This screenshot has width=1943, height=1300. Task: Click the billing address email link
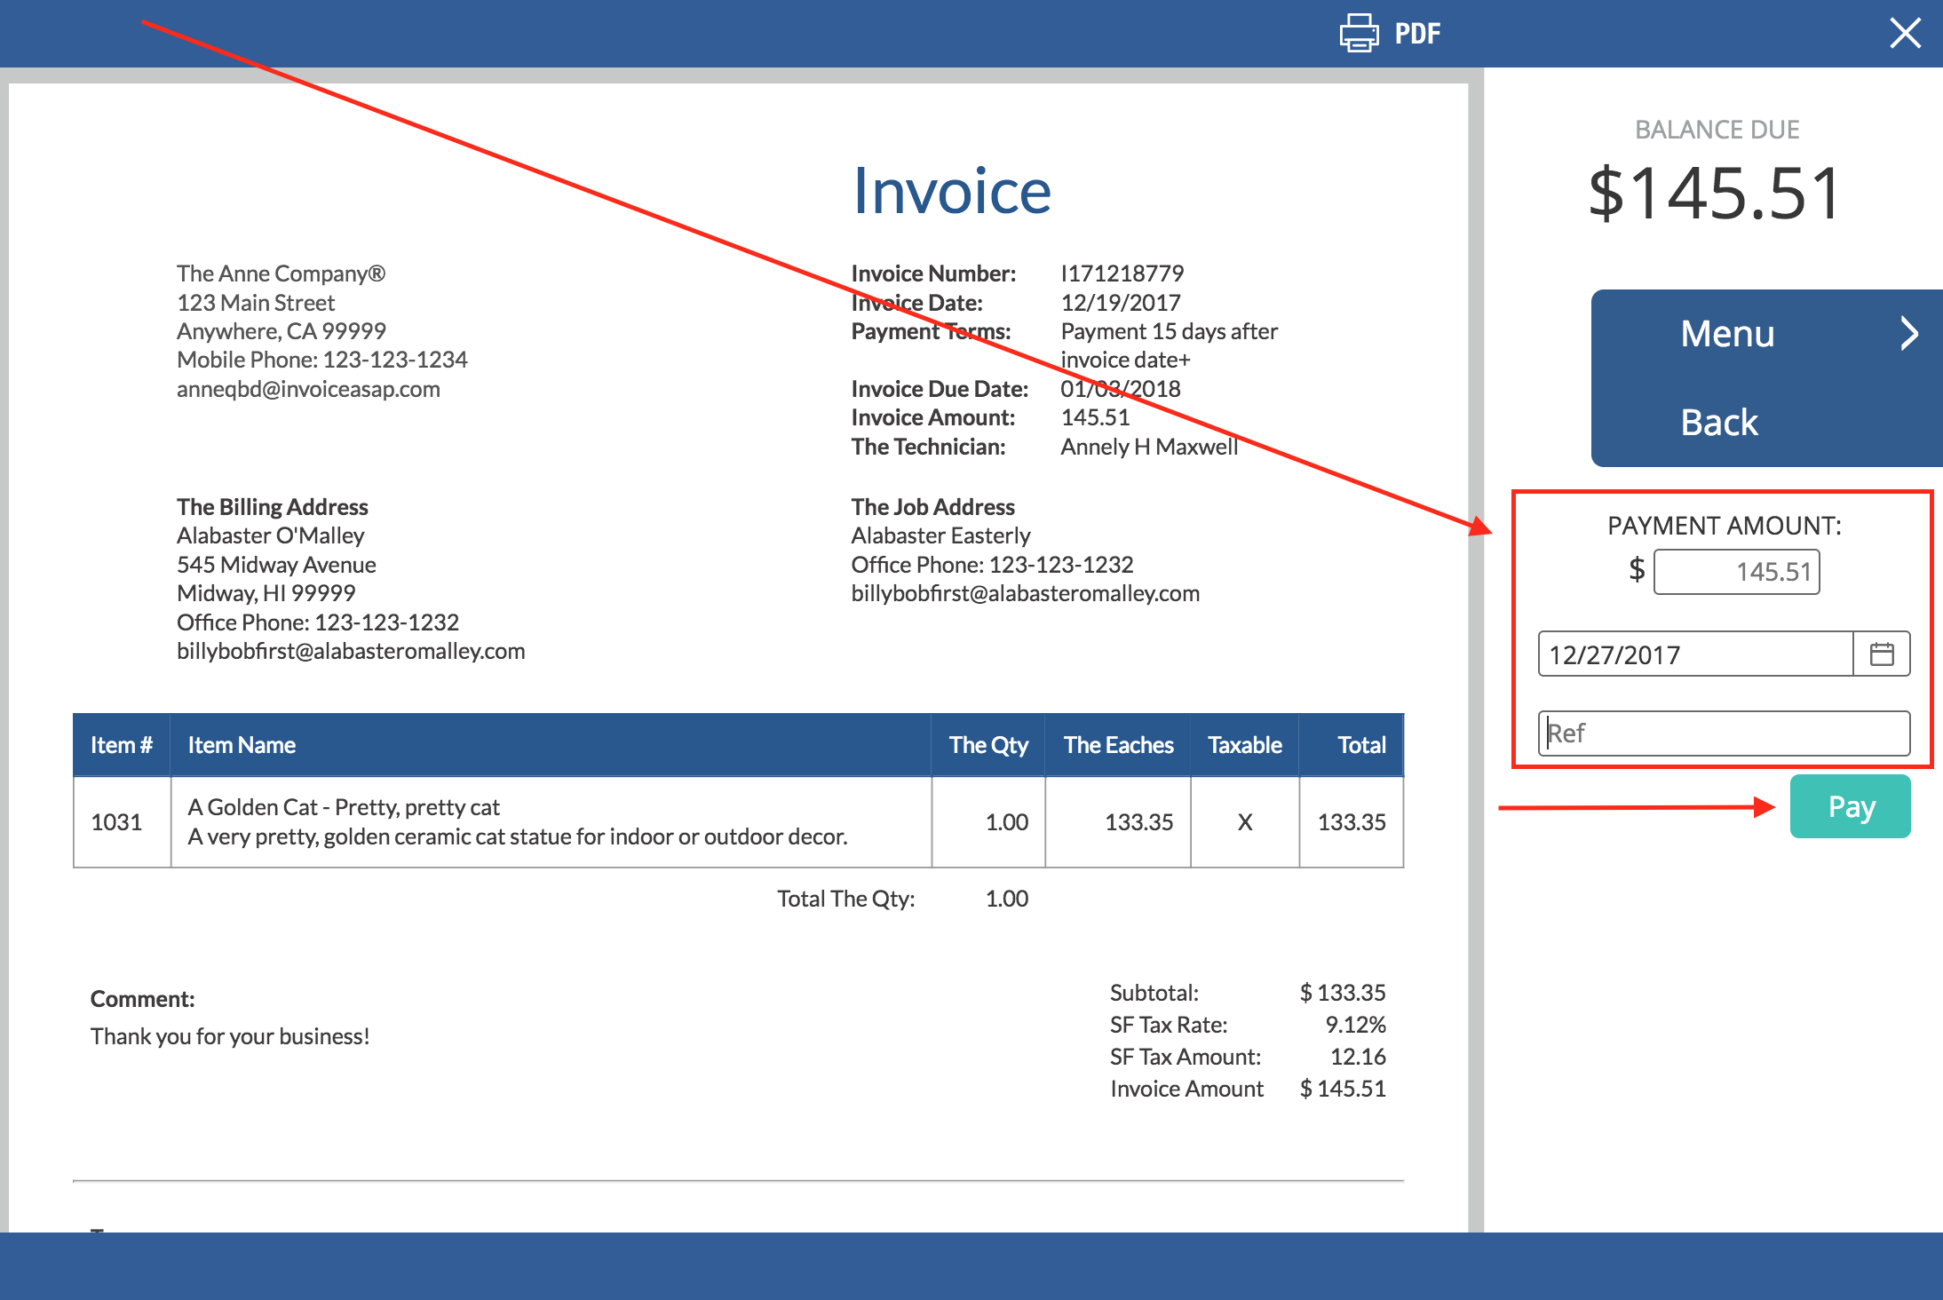tap(351, 650)
